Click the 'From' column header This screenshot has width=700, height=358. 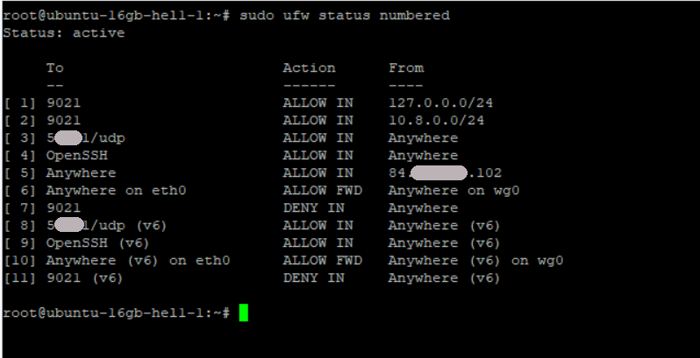click(x=405, y=67)
